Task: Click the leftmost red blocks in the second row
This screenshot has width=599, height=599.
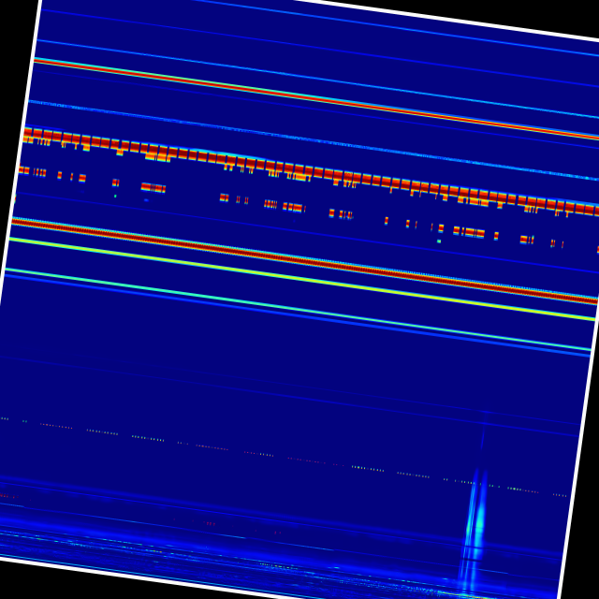Action: point(24,170)
